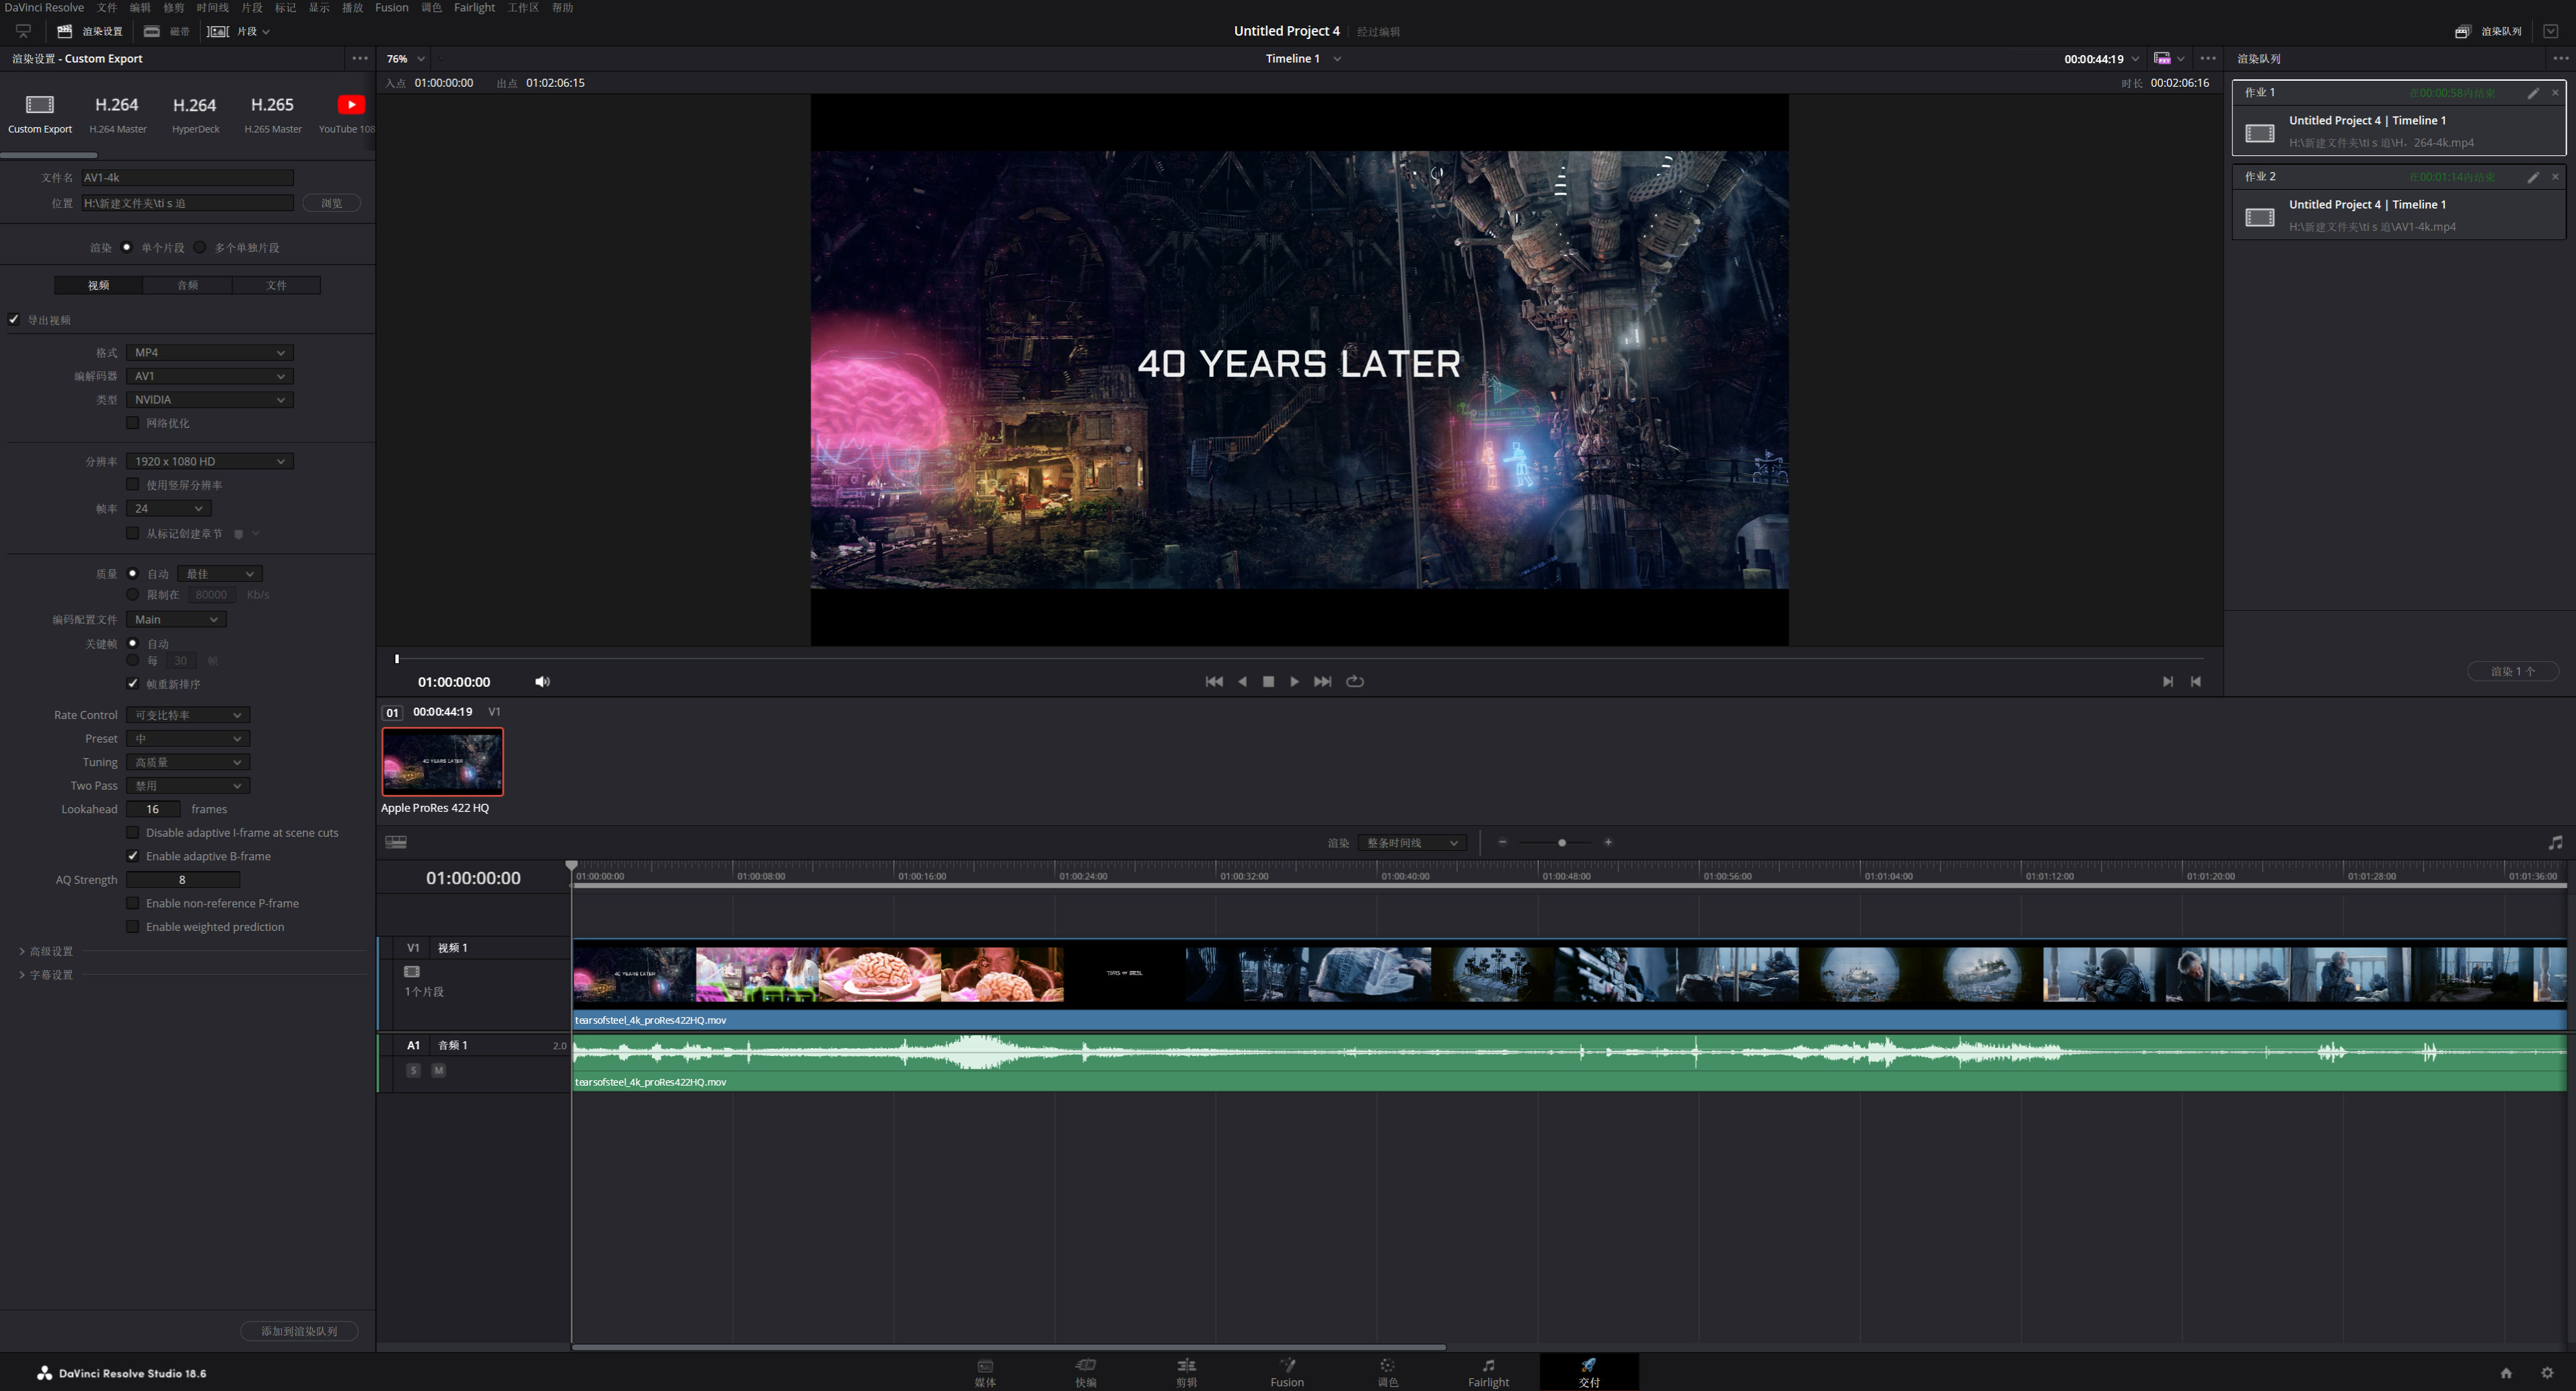This screenshot has width=2576, height=1391.
Task: Jump to last frame in viewer
Action: [x=1323, y=682]
